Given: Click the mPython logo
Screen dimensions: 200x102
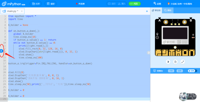Looking at the screenshot, I should click(x=13, y=4).
